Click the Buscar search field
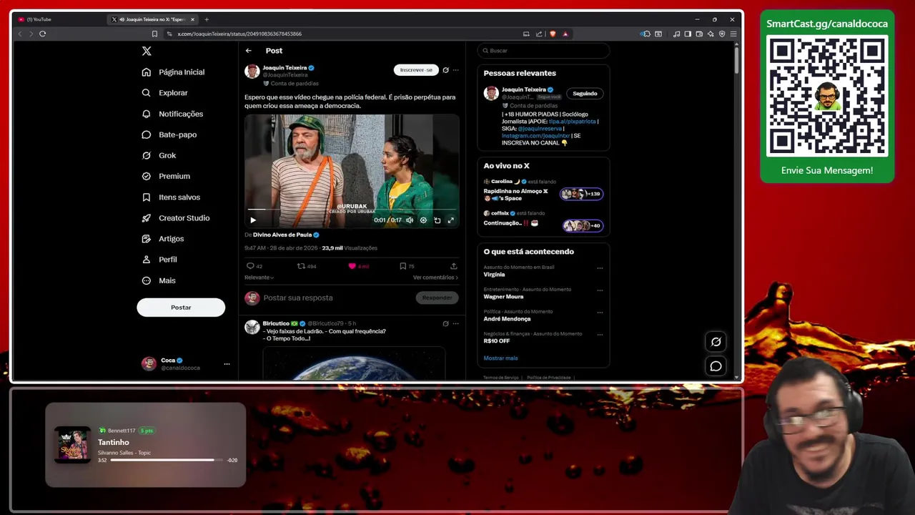 [543, 51]
